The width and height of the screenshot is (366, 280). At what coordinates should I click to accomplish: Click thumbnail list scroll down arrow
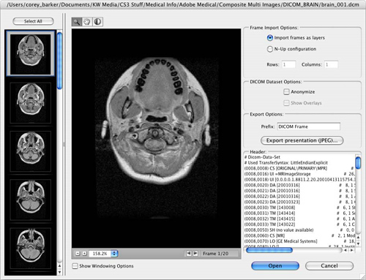59,272
